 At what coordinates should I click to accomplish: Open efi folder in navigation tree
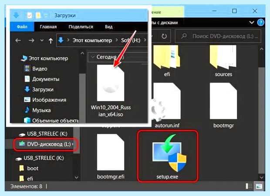(26, 179)
